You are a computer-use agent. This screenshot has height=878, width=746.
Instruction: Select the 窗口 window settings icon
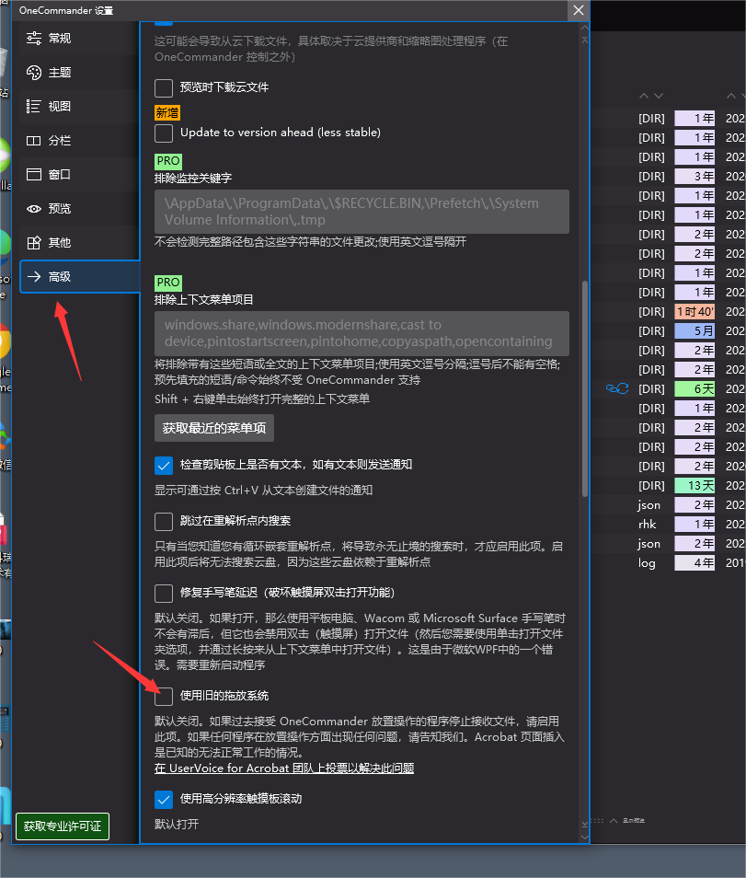tap(34, 174)
